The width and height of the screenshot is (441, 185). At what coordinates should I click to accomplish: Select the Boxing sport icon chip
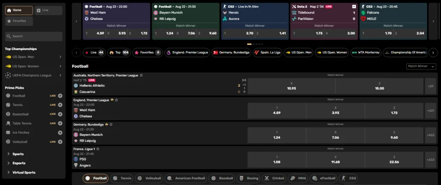click(x=248, y=178)
